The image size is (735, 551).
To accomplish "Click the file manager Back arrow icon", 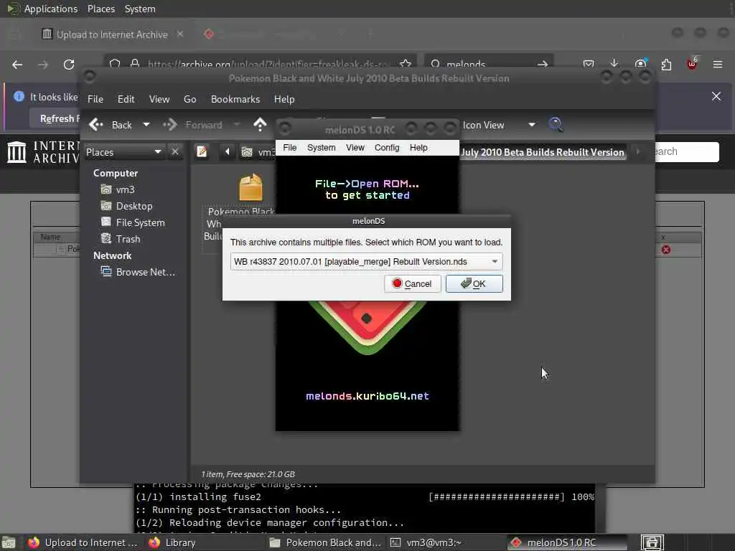I will [96, 125].
